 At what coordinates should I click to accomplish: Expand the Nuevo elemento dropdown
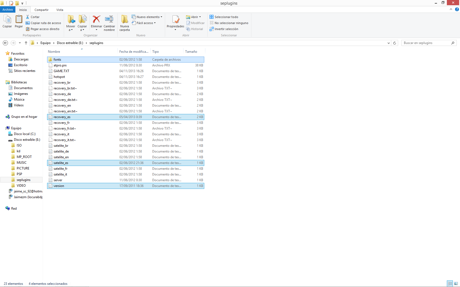(161, 17)
